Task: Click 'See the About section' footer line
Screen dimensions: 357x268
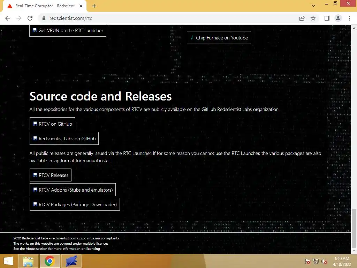Action: [x=56, y=248]
